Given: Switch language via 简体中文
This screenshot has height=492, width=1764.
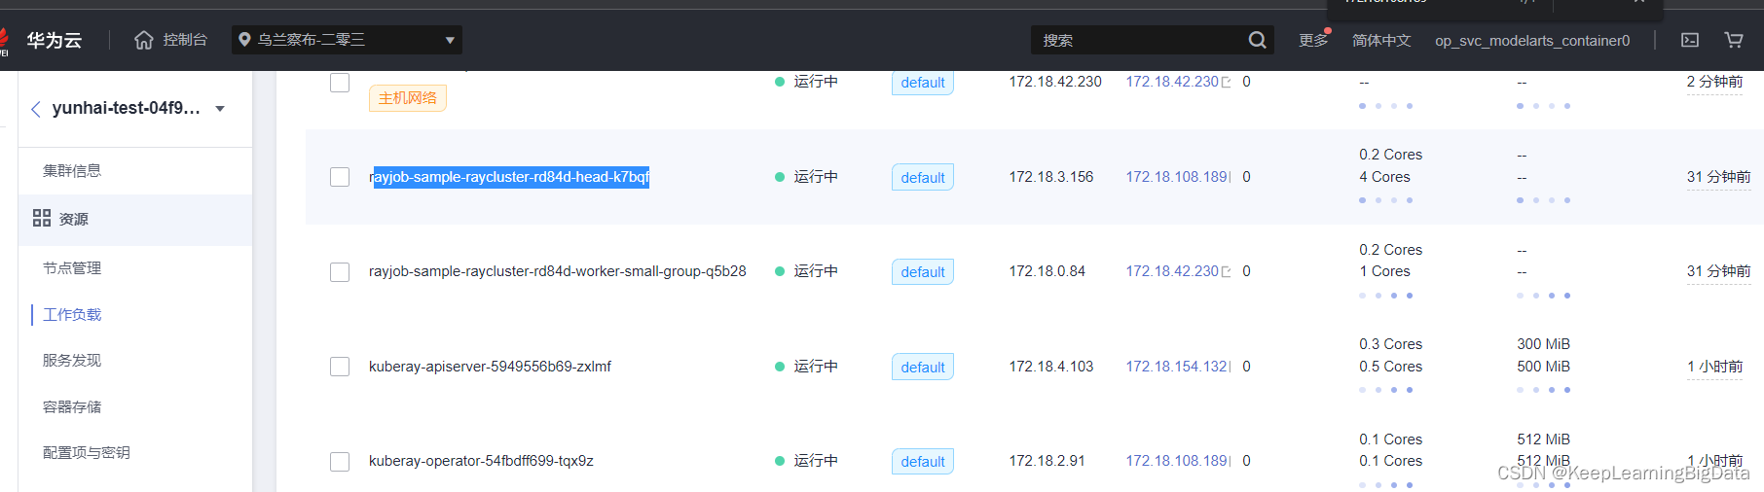Looking at the screenshot, I should pyautogui.click(x=1381, y=40).
